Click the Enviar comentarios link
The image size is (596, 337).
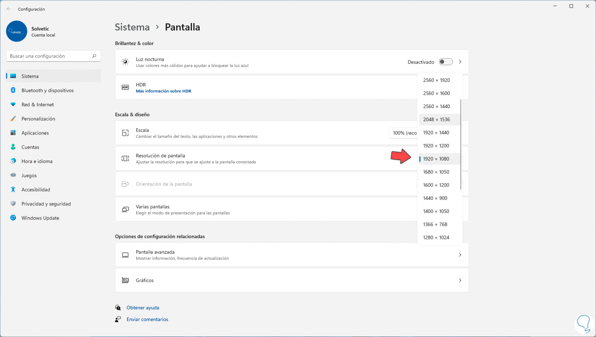pyautogui.click(x=147, y=319)
